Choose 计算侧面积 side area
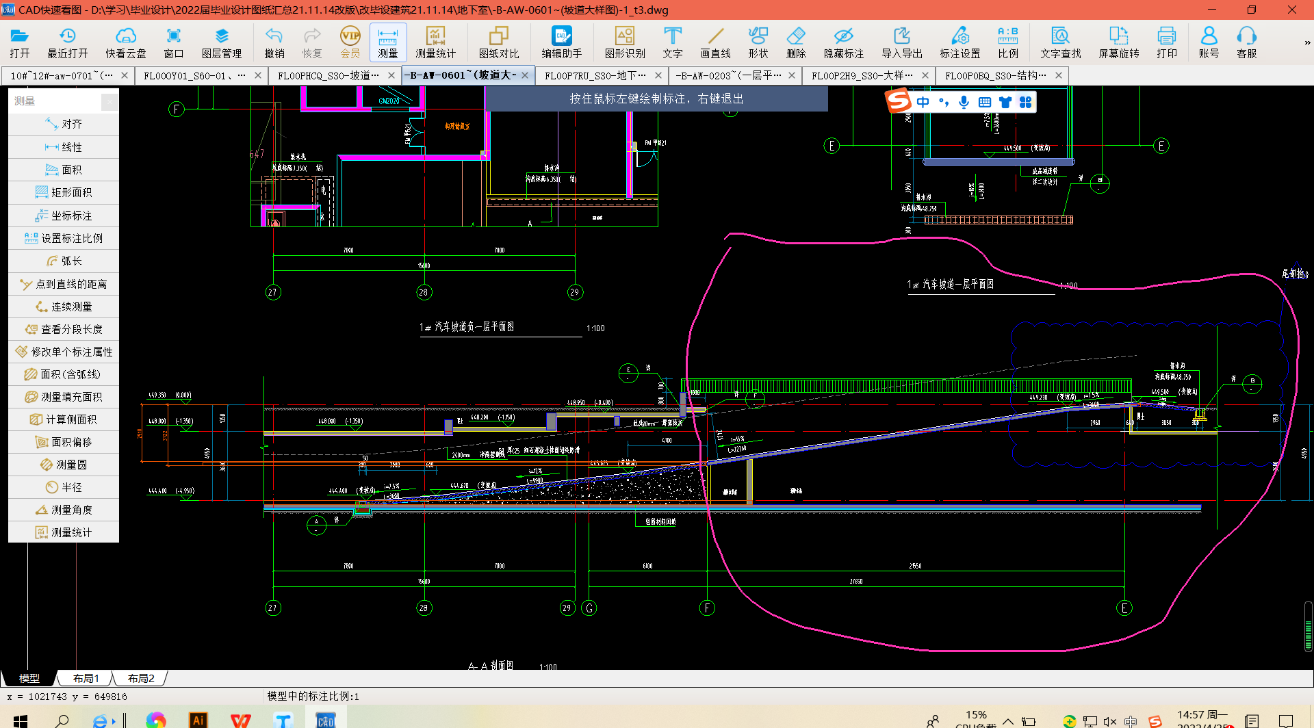Screen dimensions: 1314x728 click(x=64, y=419)
